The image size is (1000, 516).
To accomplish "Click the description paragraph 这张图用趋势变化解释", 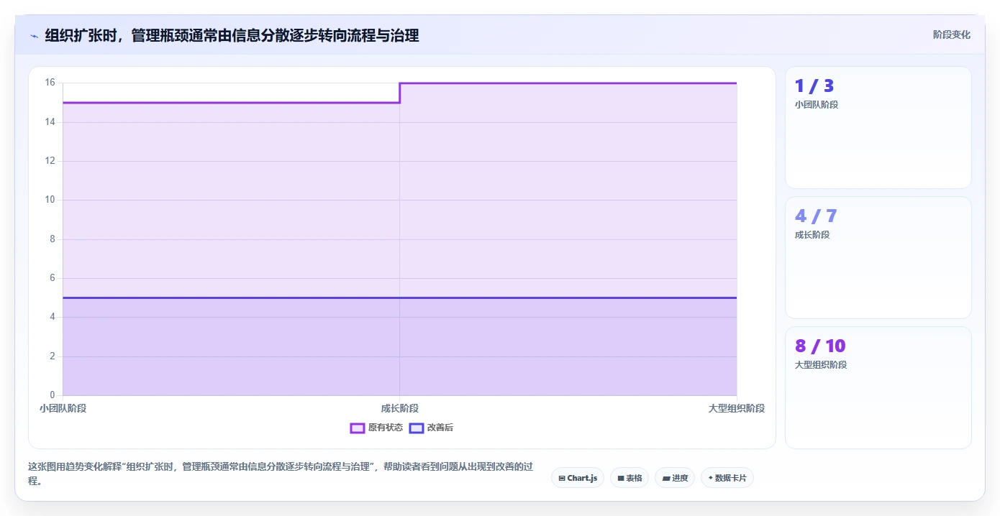I will 281,474.
